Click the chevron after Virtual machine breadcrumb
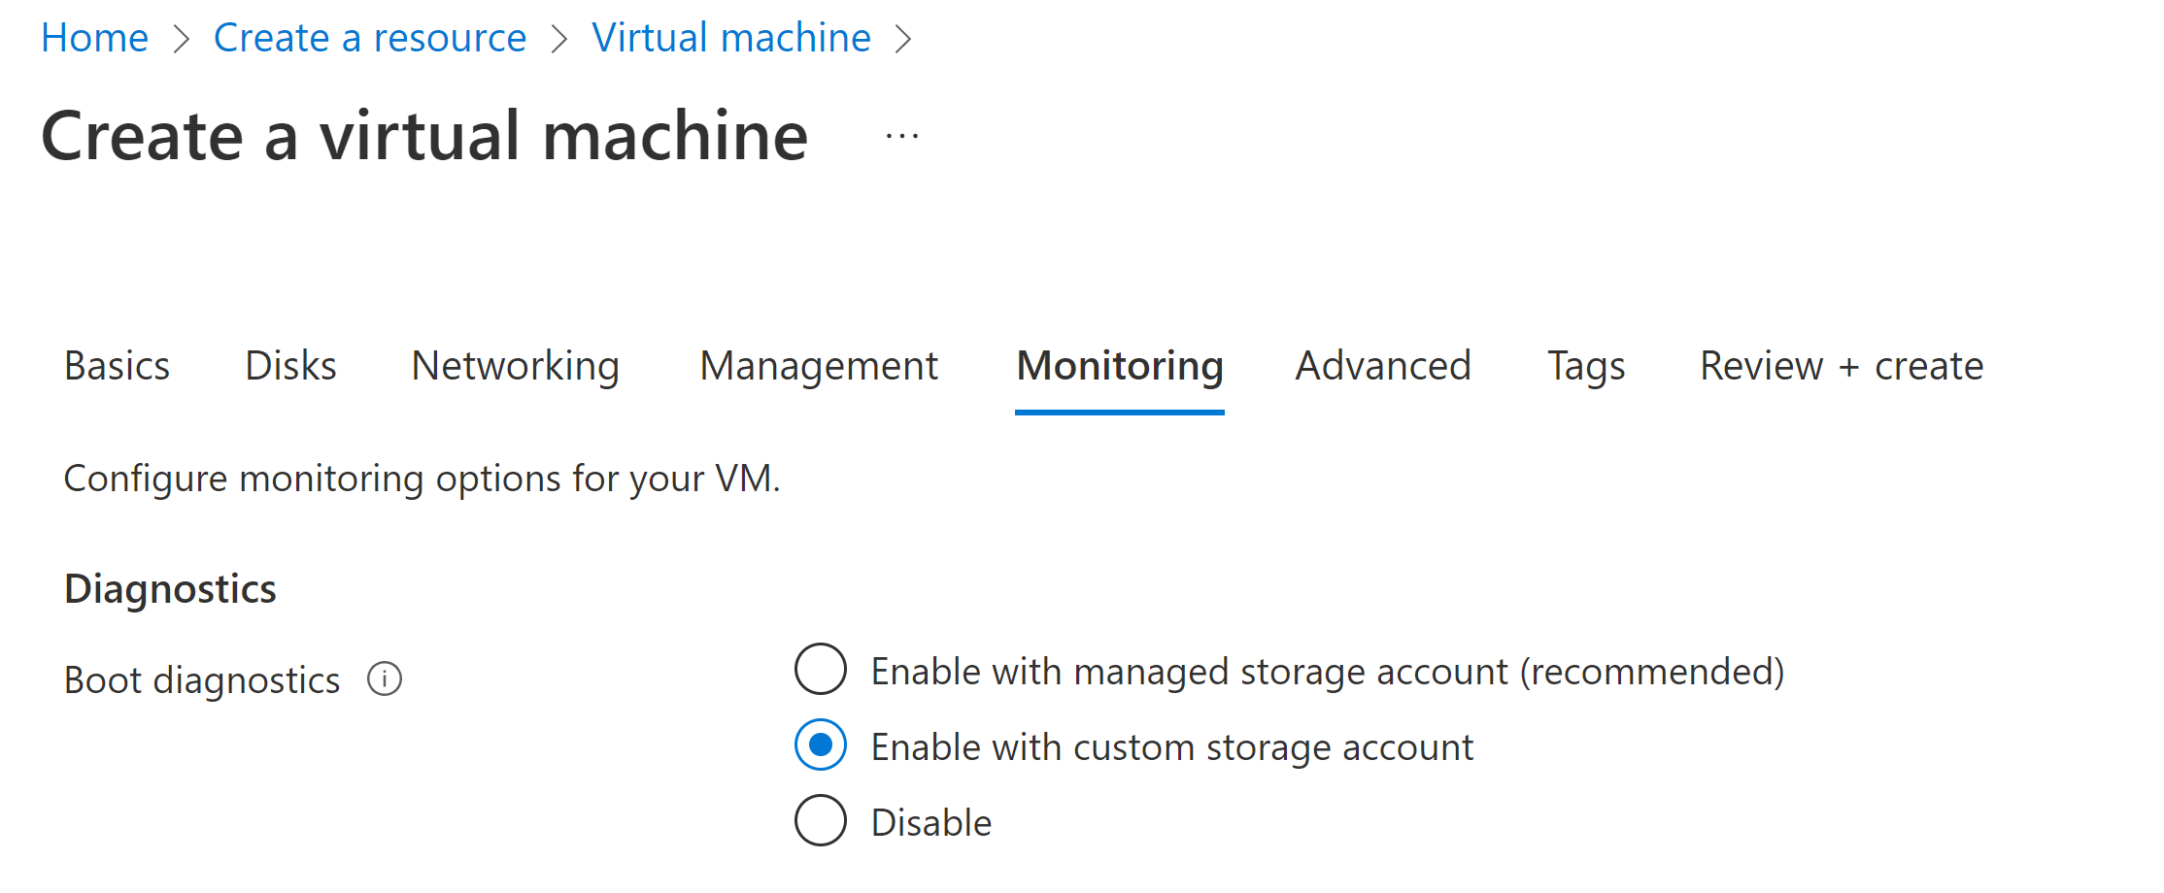 [905, 39]
